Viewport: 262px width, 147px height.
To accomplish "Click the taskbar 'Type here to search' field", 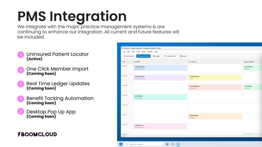I will click(144, 144).
